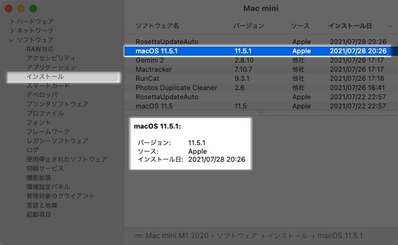Screen dimensions: 398x245
Task: Maximize window with green button
Action: pyautogui.click(x=33, y=9)
